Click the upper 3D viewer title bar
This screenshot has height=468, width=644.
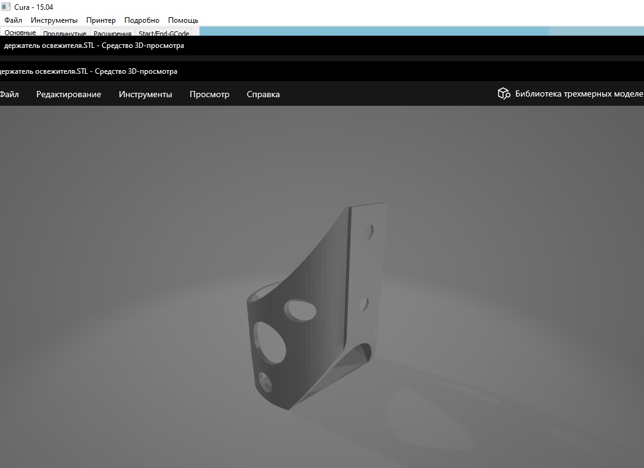(x=322, y=46)
